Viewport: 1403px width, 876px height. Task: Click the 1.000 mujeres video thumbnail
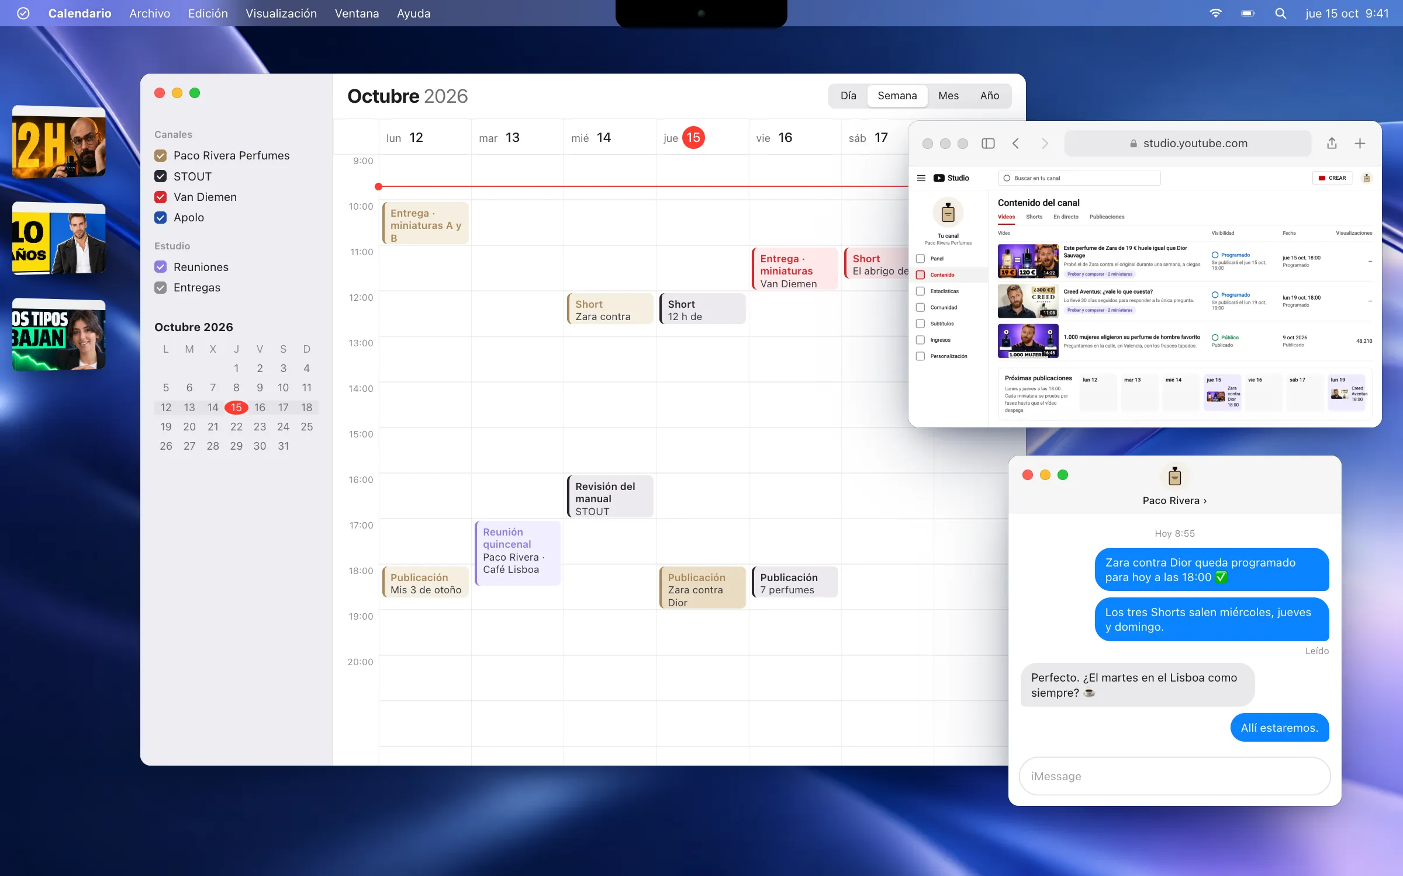click(x=1028, y=341)
